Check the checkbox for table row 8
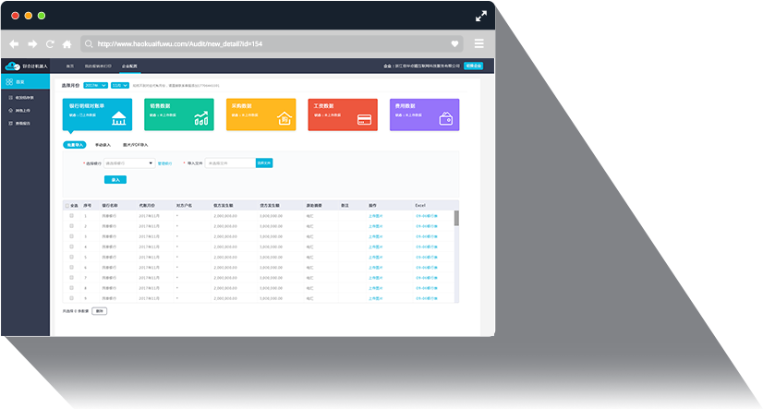763x409 pixels. tap(71, 288)
